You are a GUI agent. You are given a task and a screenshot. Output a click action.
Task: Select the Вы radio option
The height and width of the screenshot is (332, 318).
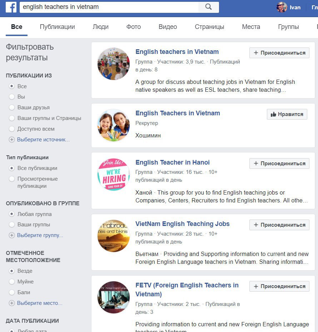pyautogui.click(x=12, y=97)
